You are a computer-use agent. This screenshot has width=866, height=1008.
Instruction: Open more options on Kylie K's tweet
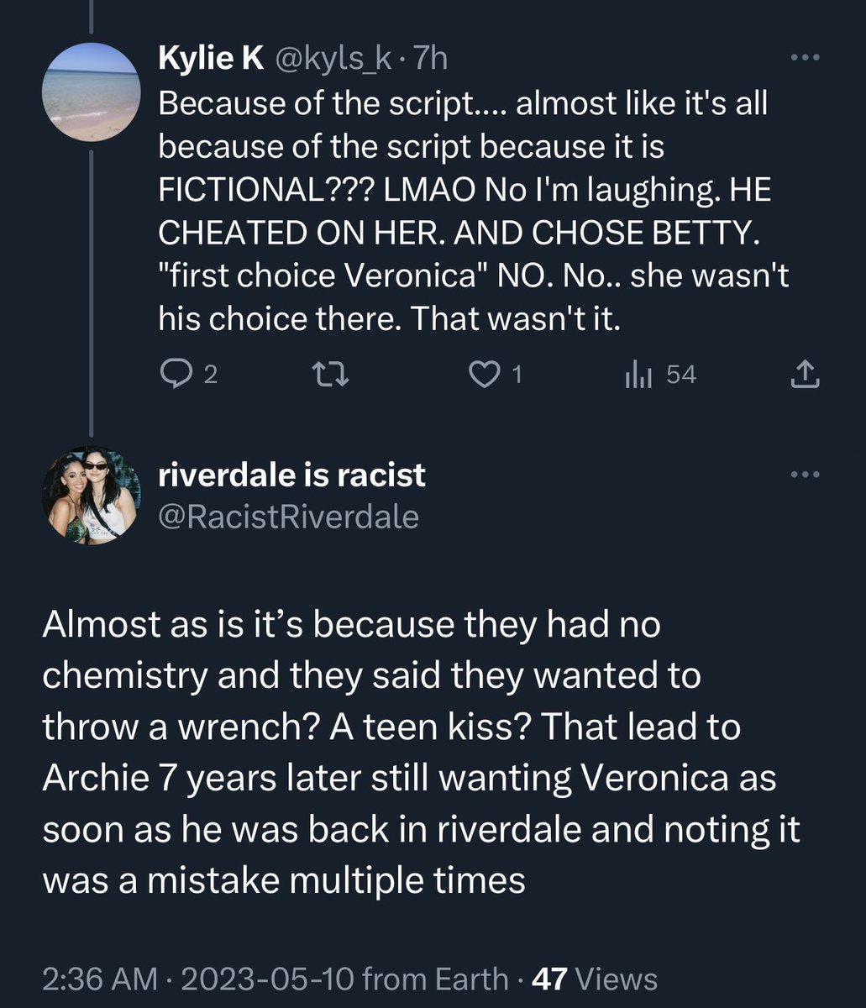(806, 58)
